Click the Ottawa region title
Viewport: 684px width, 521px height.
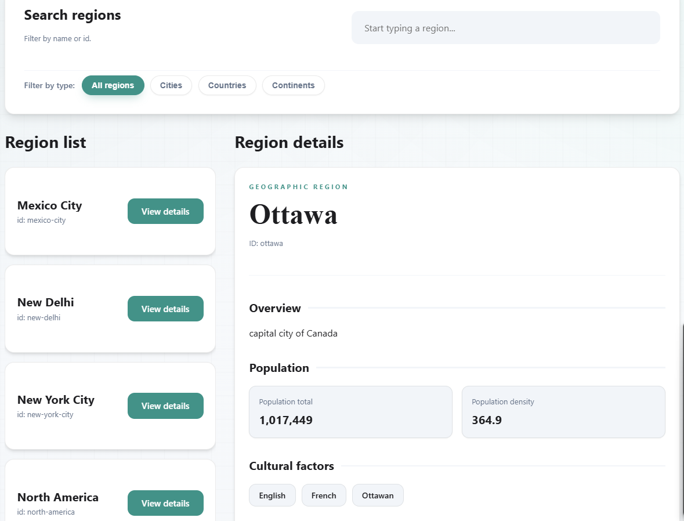(x=294, y=215)
